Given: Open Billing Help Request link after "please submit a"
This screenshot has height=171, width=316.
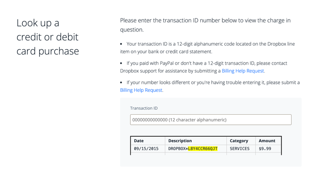Looking at the screenshot, I should coord(141,90).
